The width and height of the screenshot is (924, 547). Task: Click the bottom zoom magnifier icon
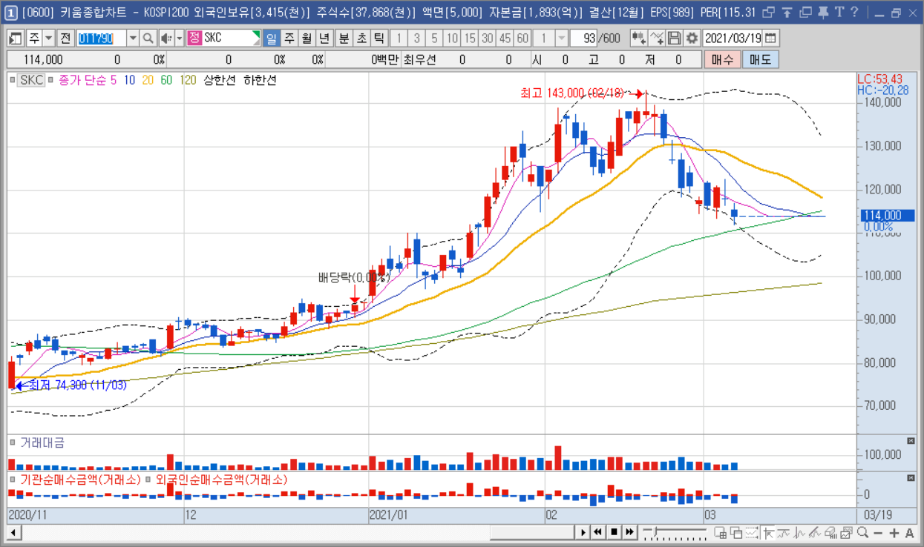862,532
